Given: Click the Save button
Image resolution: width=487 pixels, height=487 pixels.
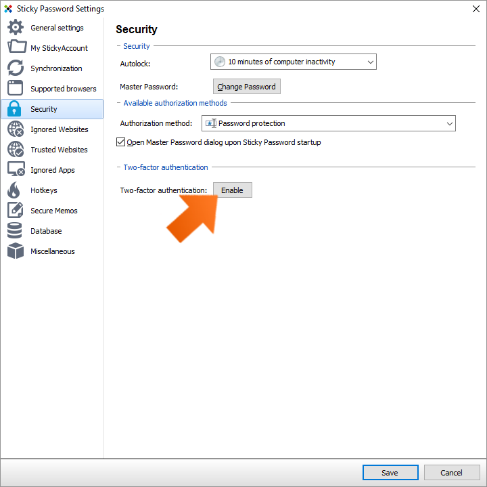Looking at the screenshot, I should coord(390,472).
